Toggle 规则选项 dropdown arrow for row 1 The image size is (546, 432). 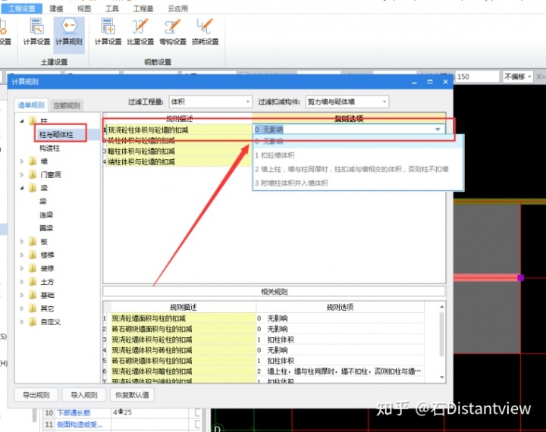point(438,130)
